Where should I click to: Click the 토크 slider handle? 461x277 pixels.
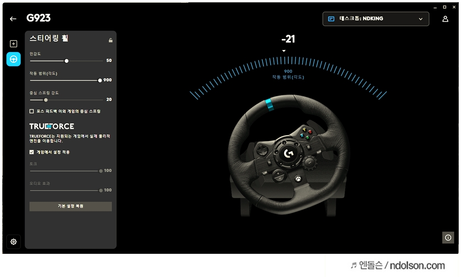(x=101, y=171)
